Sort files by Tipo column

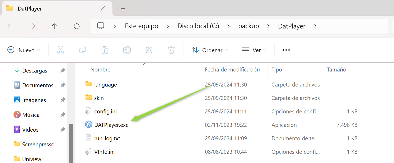tap(277, 70)
